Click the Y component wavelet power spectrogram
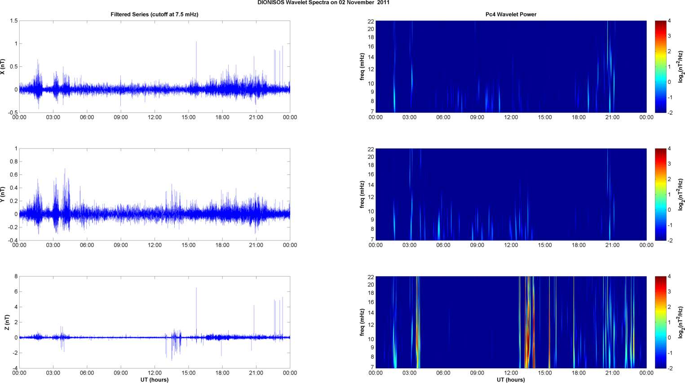 click(511, 195)
